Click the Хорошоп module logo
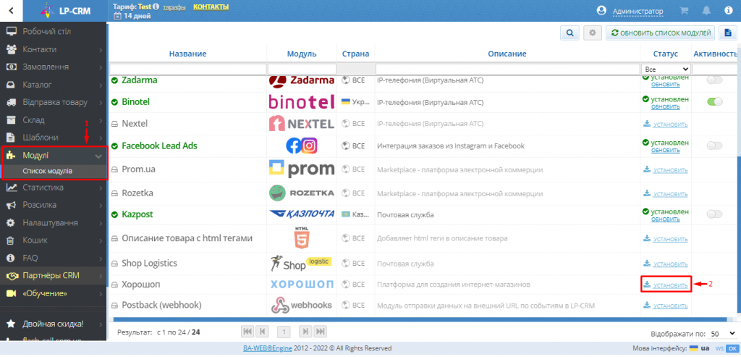741x357 pixels. coord(302,285)
